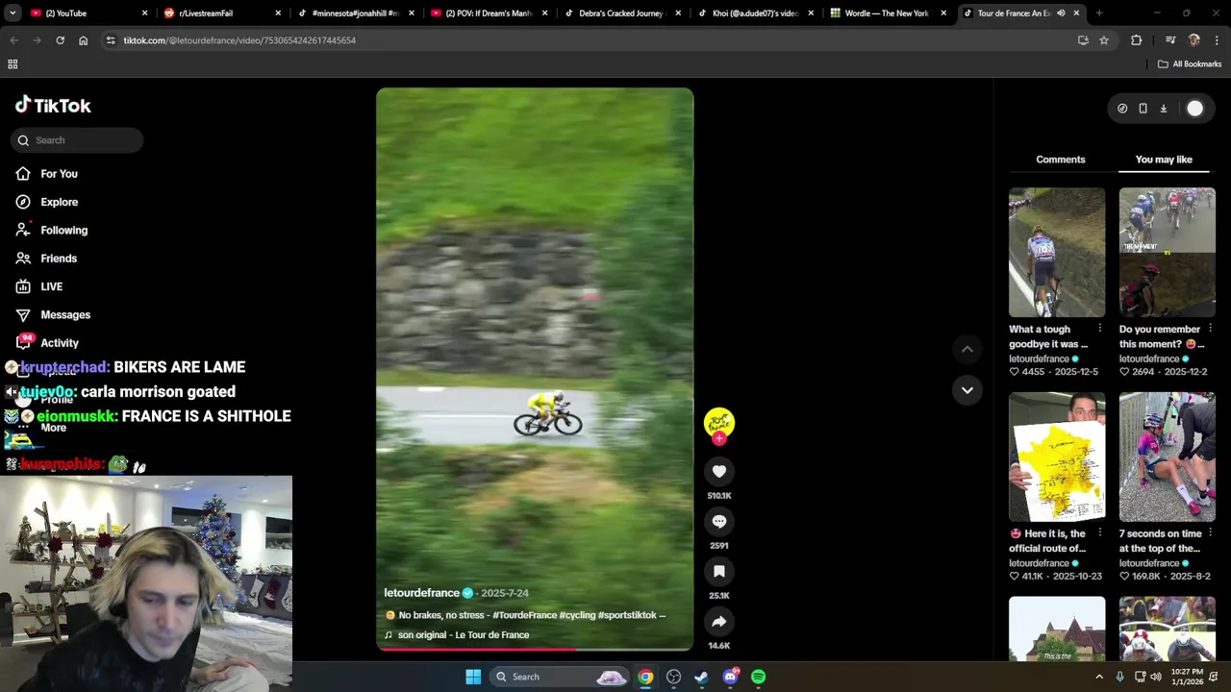Reload the TikTok page
The width and height of the screenshot is (1231, 692).
coord(60,40)
